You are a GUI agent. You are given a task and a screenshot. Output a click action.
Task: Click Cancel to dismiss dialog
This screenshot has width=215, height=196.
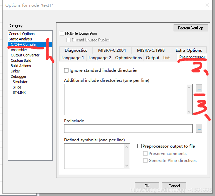(x=174, y=186)
